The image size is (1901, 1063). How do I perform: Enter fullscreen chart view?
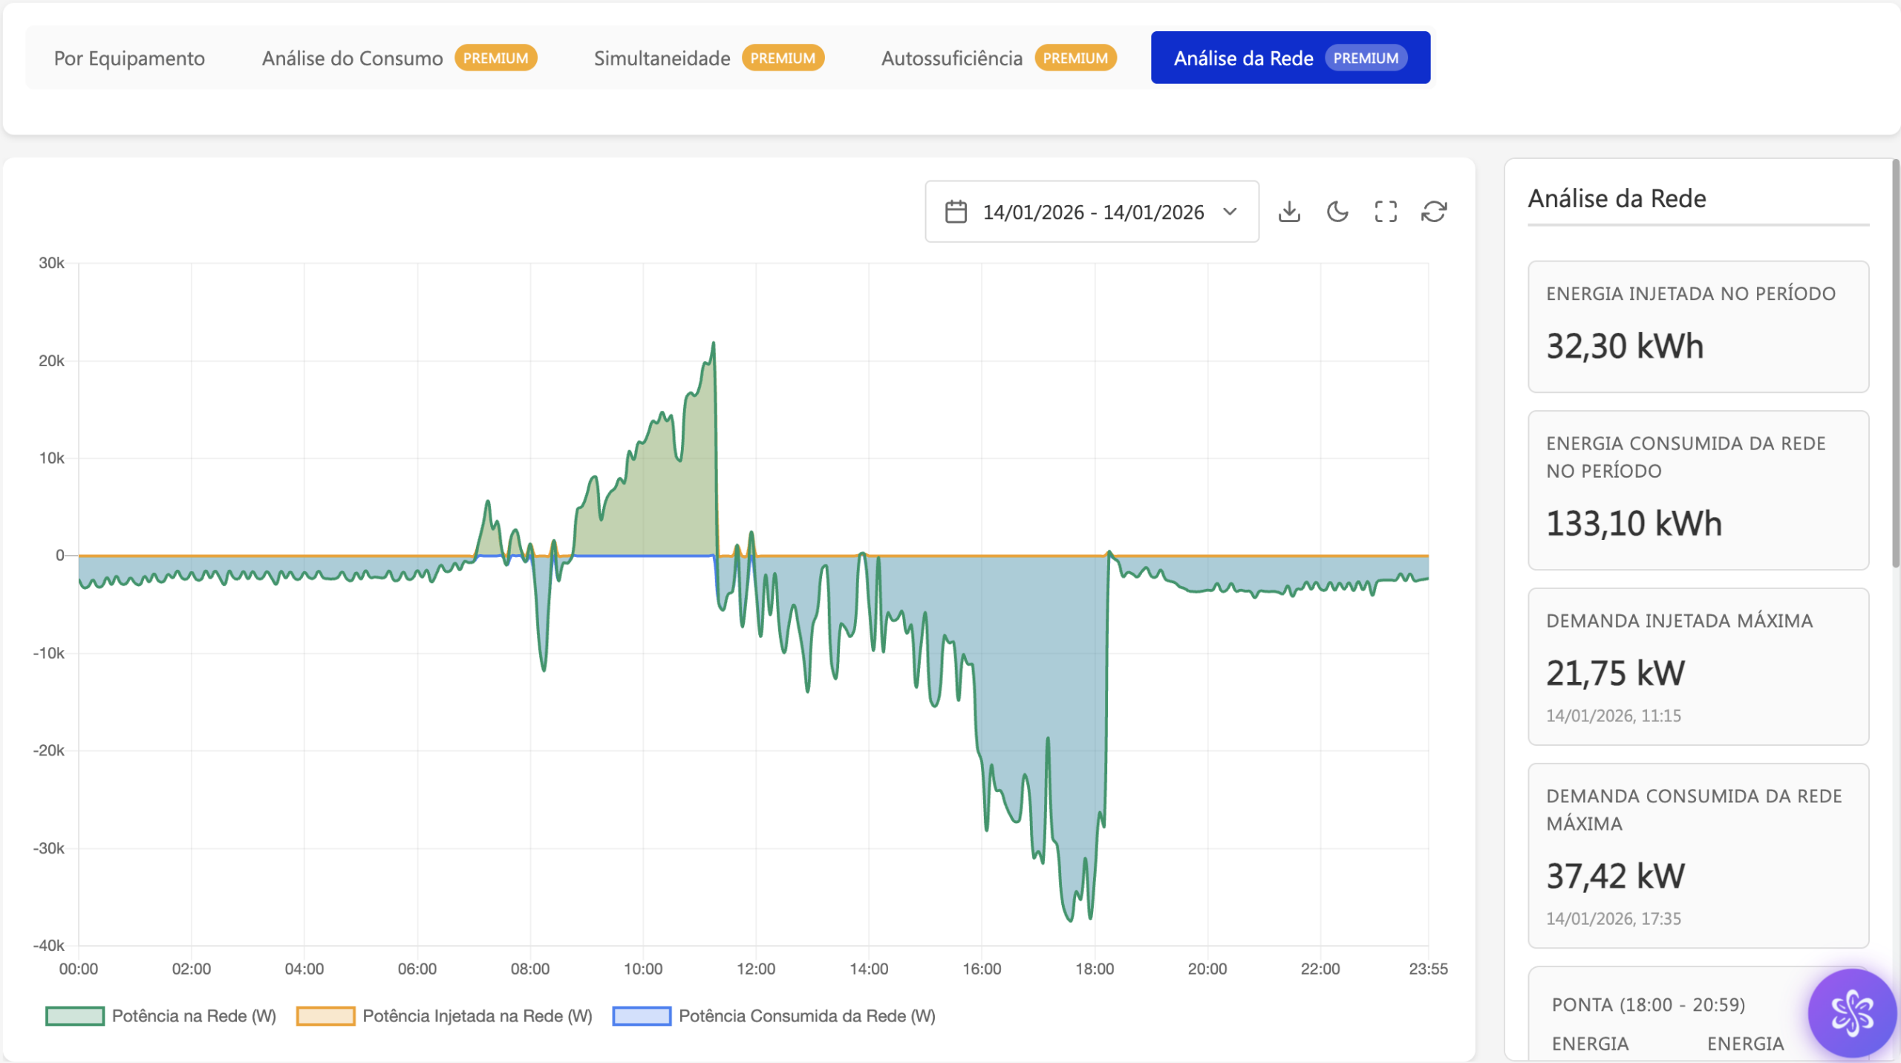point(1386,212)
